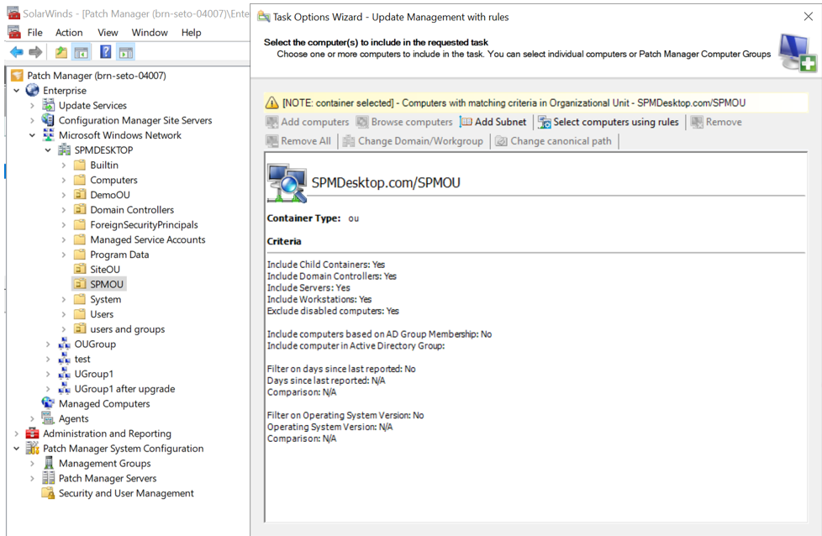This screenshot has width=822, height=536.
Task: Select the Security and User Management node
Action: [x=125, y=493]
